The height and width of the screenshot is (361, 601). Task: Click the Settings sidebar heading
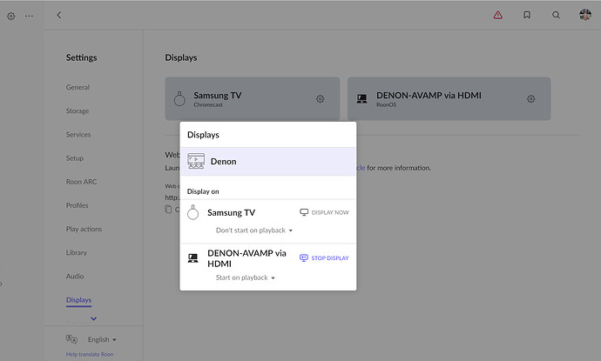tap(81, 57)
